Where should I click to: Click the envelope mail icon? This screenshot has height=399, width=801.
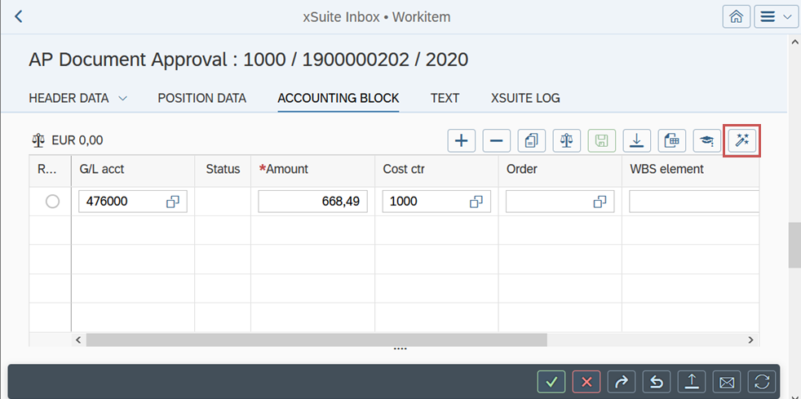[x=727, y=381]
